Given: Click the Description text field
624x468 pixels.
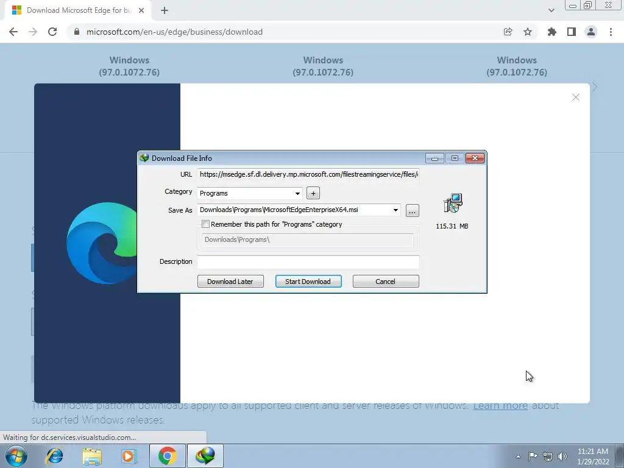Looking at the screenshot, I should (x=308, y=262).
